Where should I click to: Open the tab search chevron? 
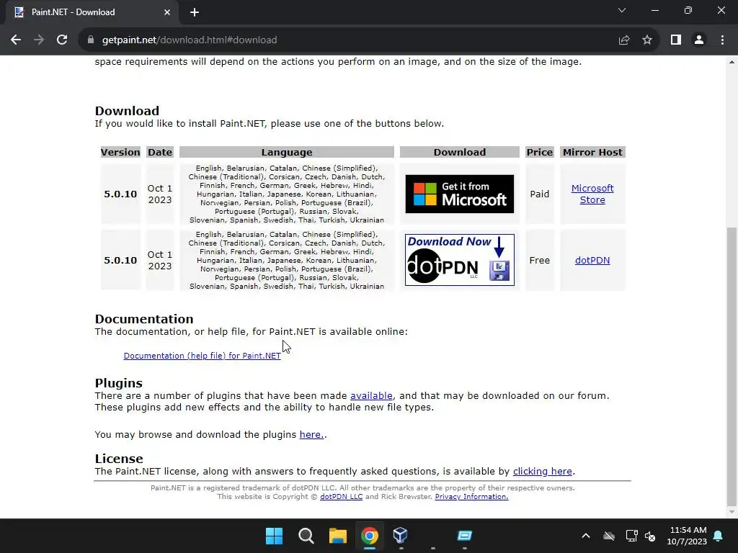click(622, 10)
